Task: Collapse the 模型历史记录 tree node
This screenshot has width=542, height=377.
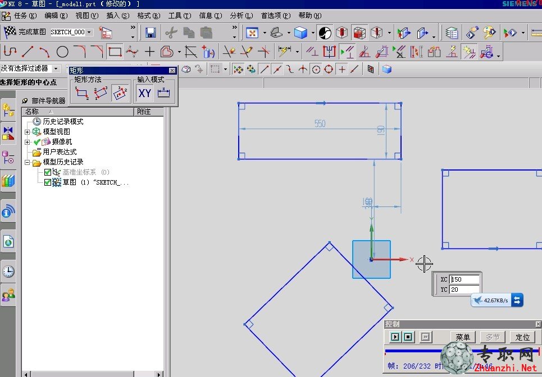Action: tap(28, 162)
